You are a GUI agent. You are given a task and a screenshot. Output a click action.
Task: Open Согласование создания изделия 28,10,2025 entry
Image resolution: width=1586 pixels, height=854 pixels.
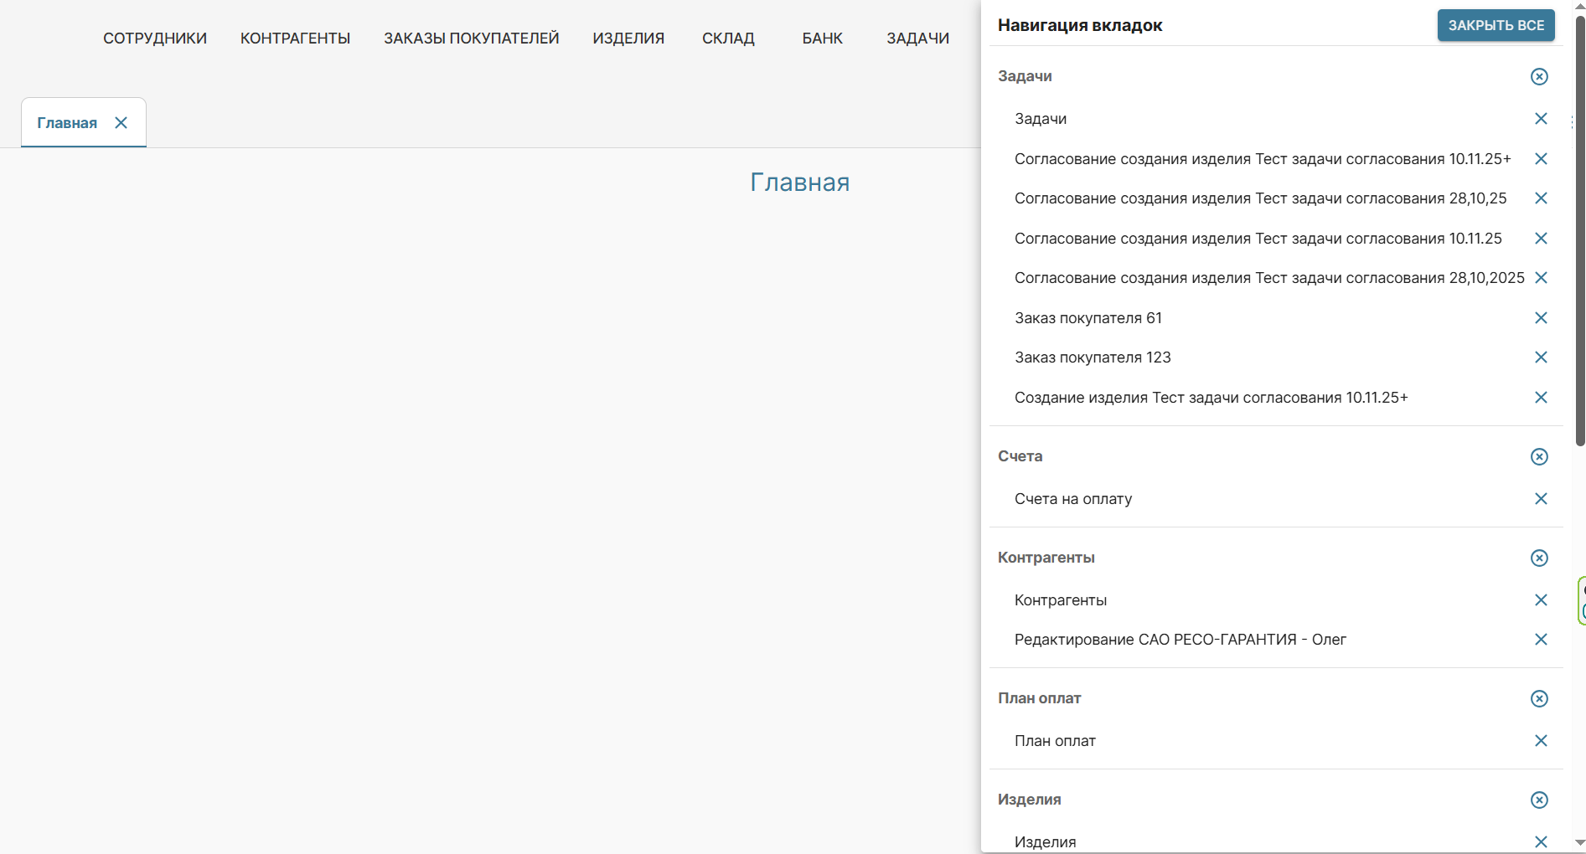[1268, 278]
